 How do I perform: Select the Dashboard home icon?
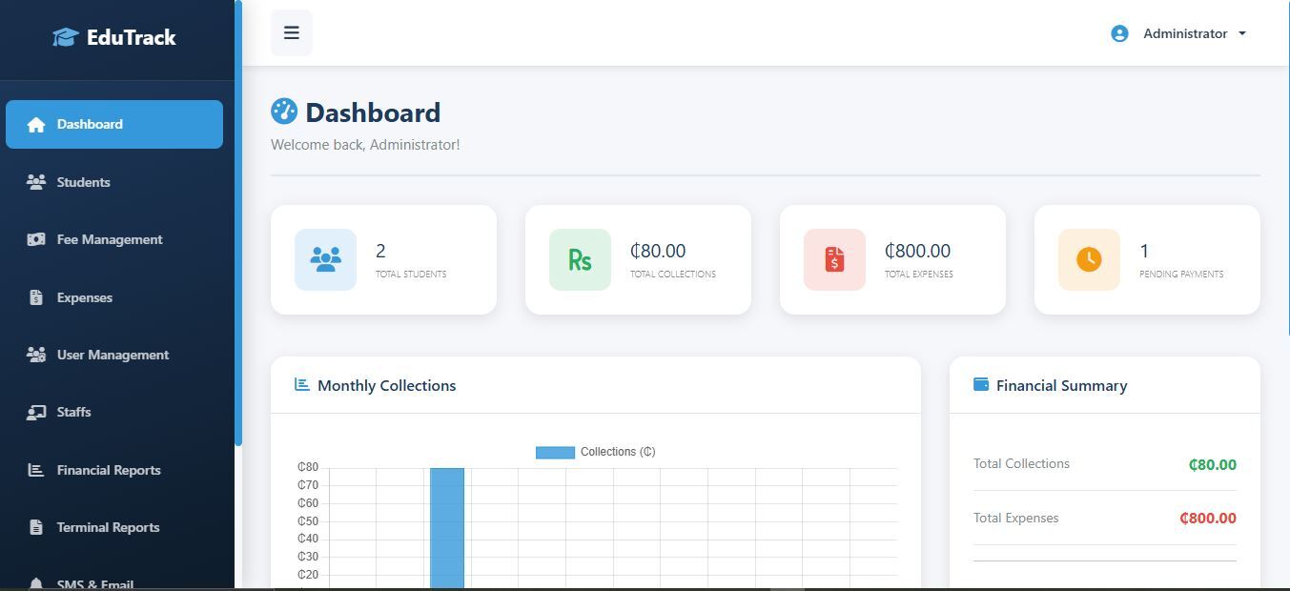click(x=36, y=124)
